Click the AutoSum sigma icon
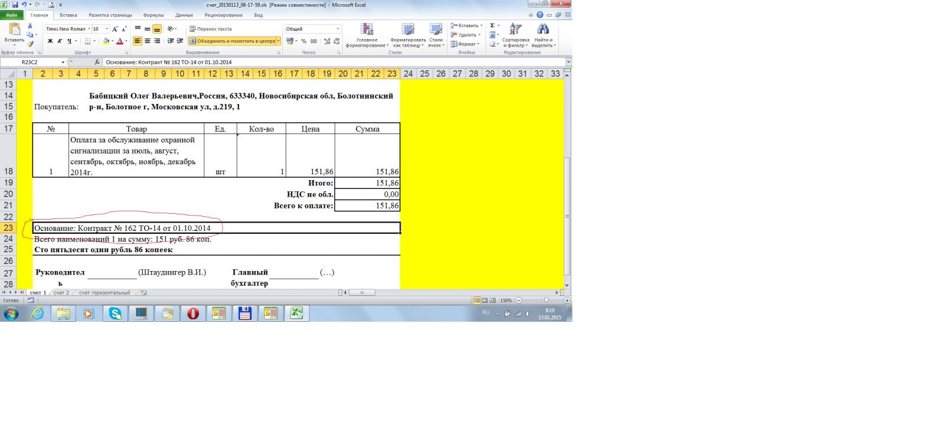945x434 pixels. [493, 26]
